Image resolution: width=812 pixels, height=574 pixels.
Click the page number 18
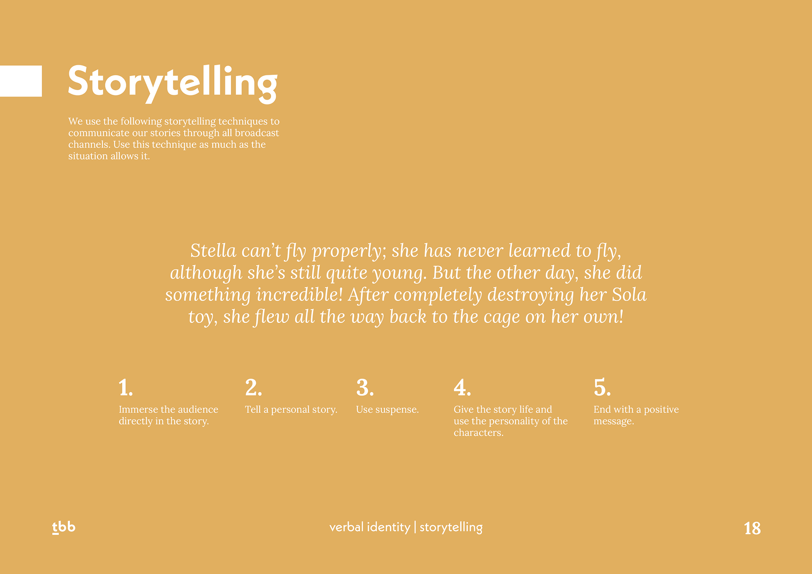pos(752,528)
